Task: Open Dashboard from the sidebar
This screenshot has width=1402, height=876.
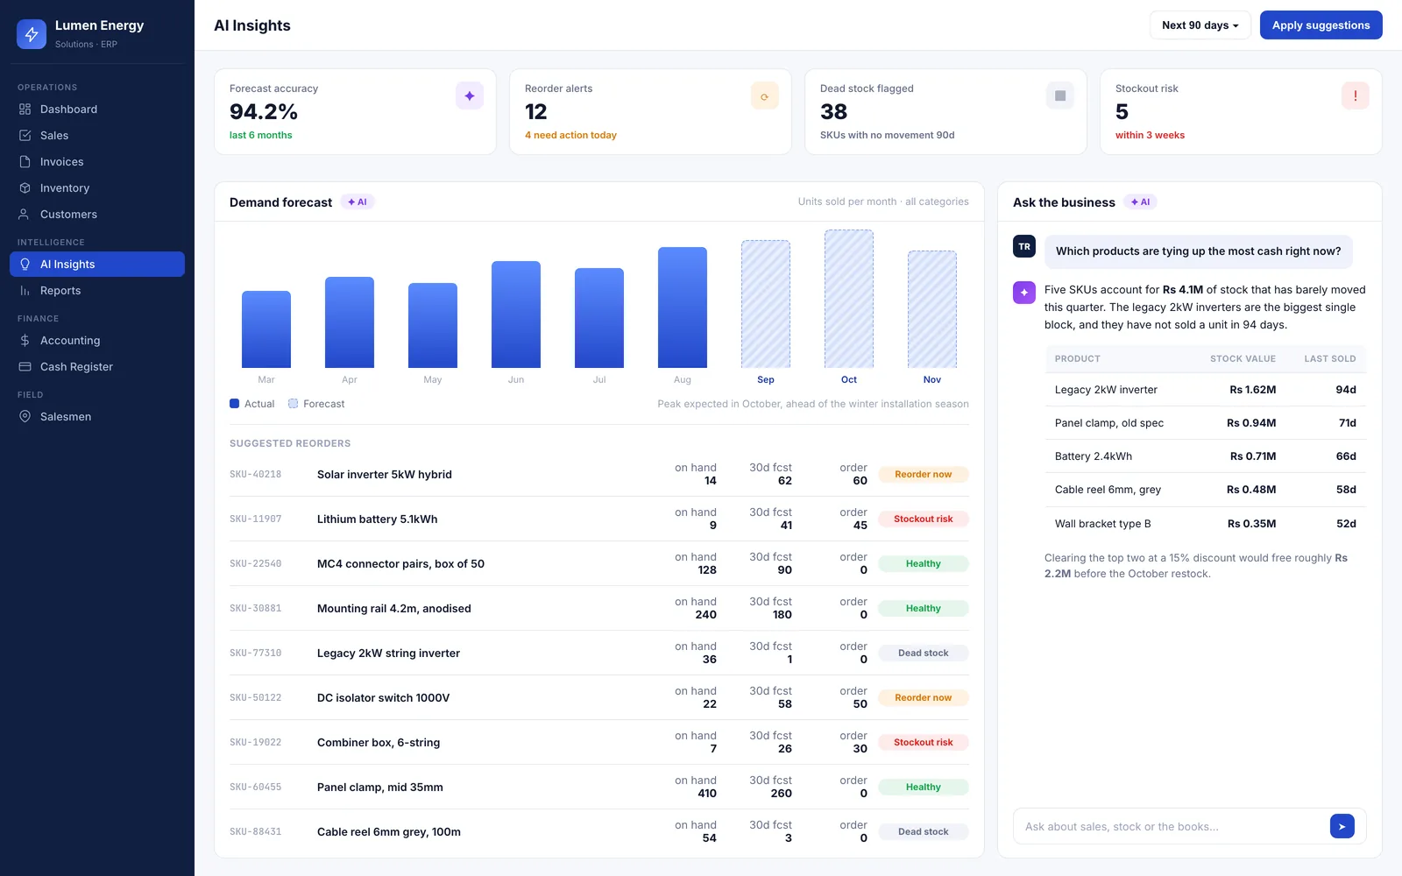Action: 97,109
